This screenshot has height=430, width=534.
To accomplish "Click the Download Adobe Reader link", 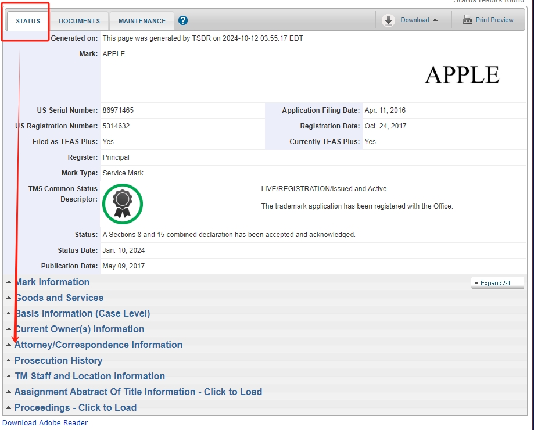I will (x=45, y=422).
